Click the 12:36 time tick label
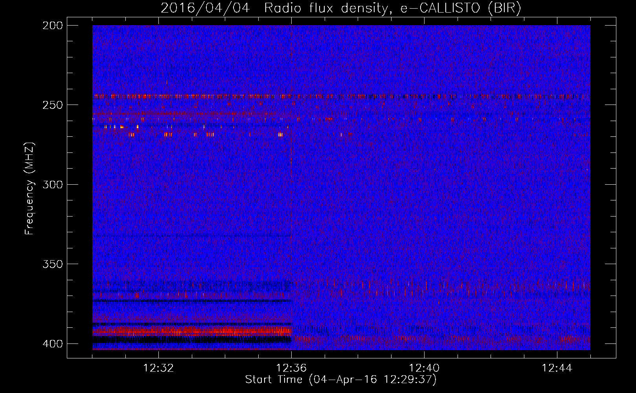This screenshot has height=393, width=636. [291, 368]
